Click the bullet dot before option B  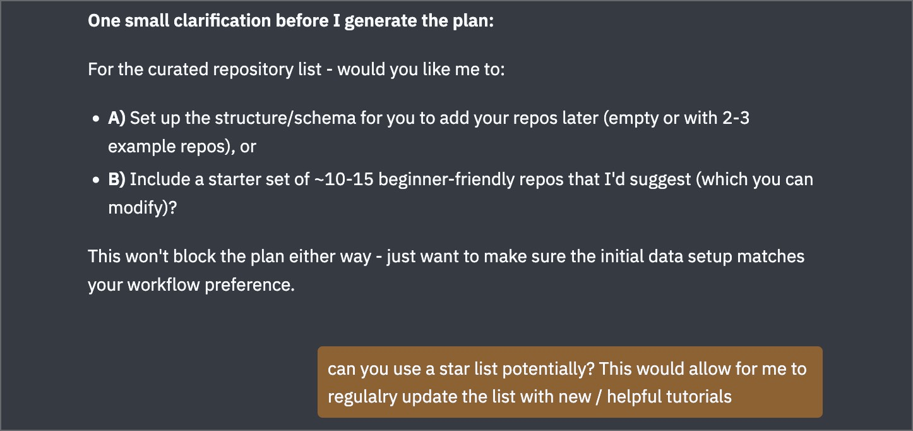pos(96,180)
